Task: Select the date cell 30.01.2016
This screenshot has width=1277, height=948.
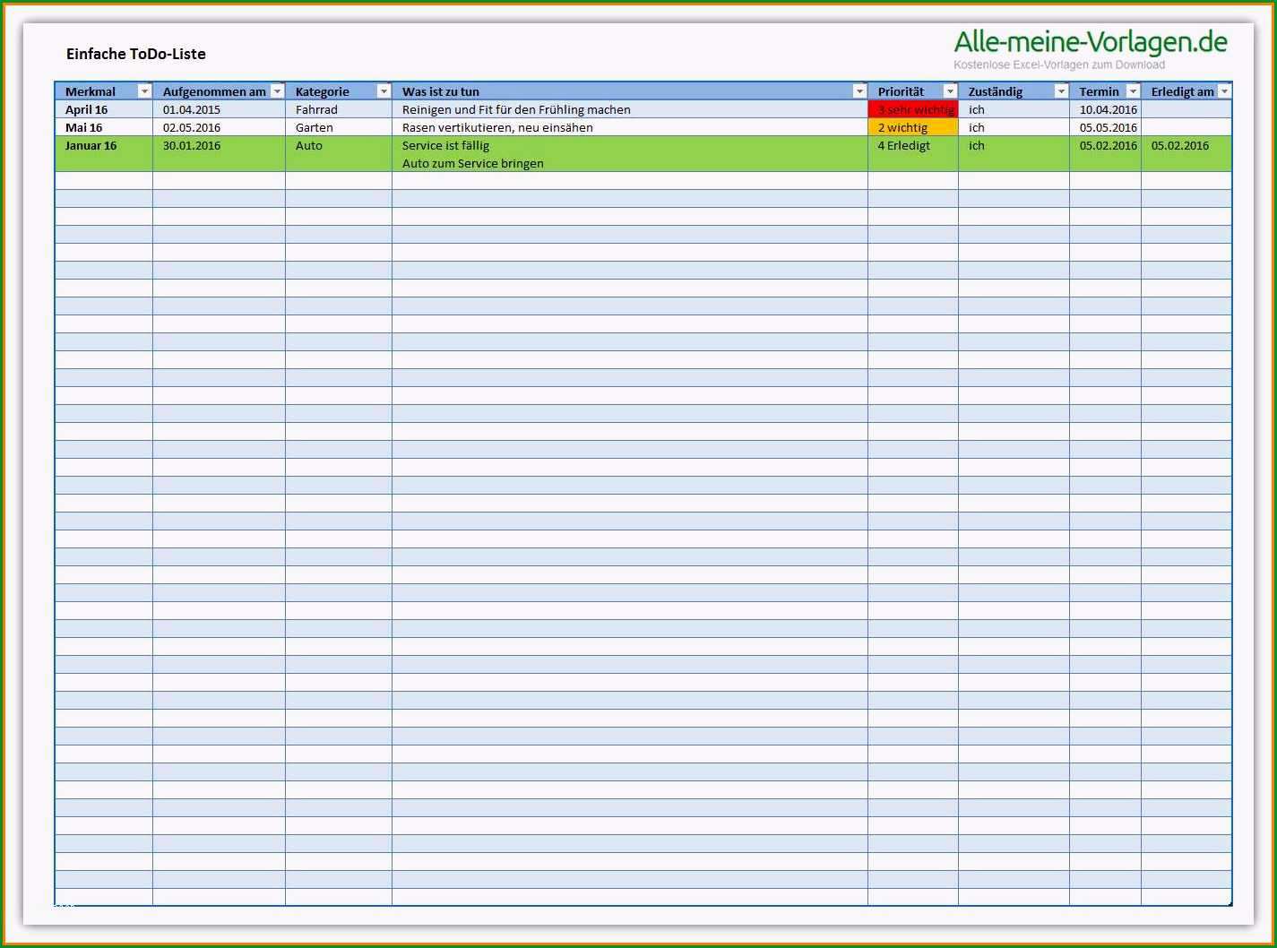Action: pyautogui.click(x=219, y=154)
